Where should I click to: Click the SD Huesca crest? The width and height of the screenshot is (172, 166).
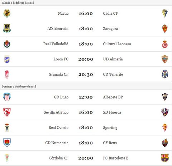click(165, 112)
